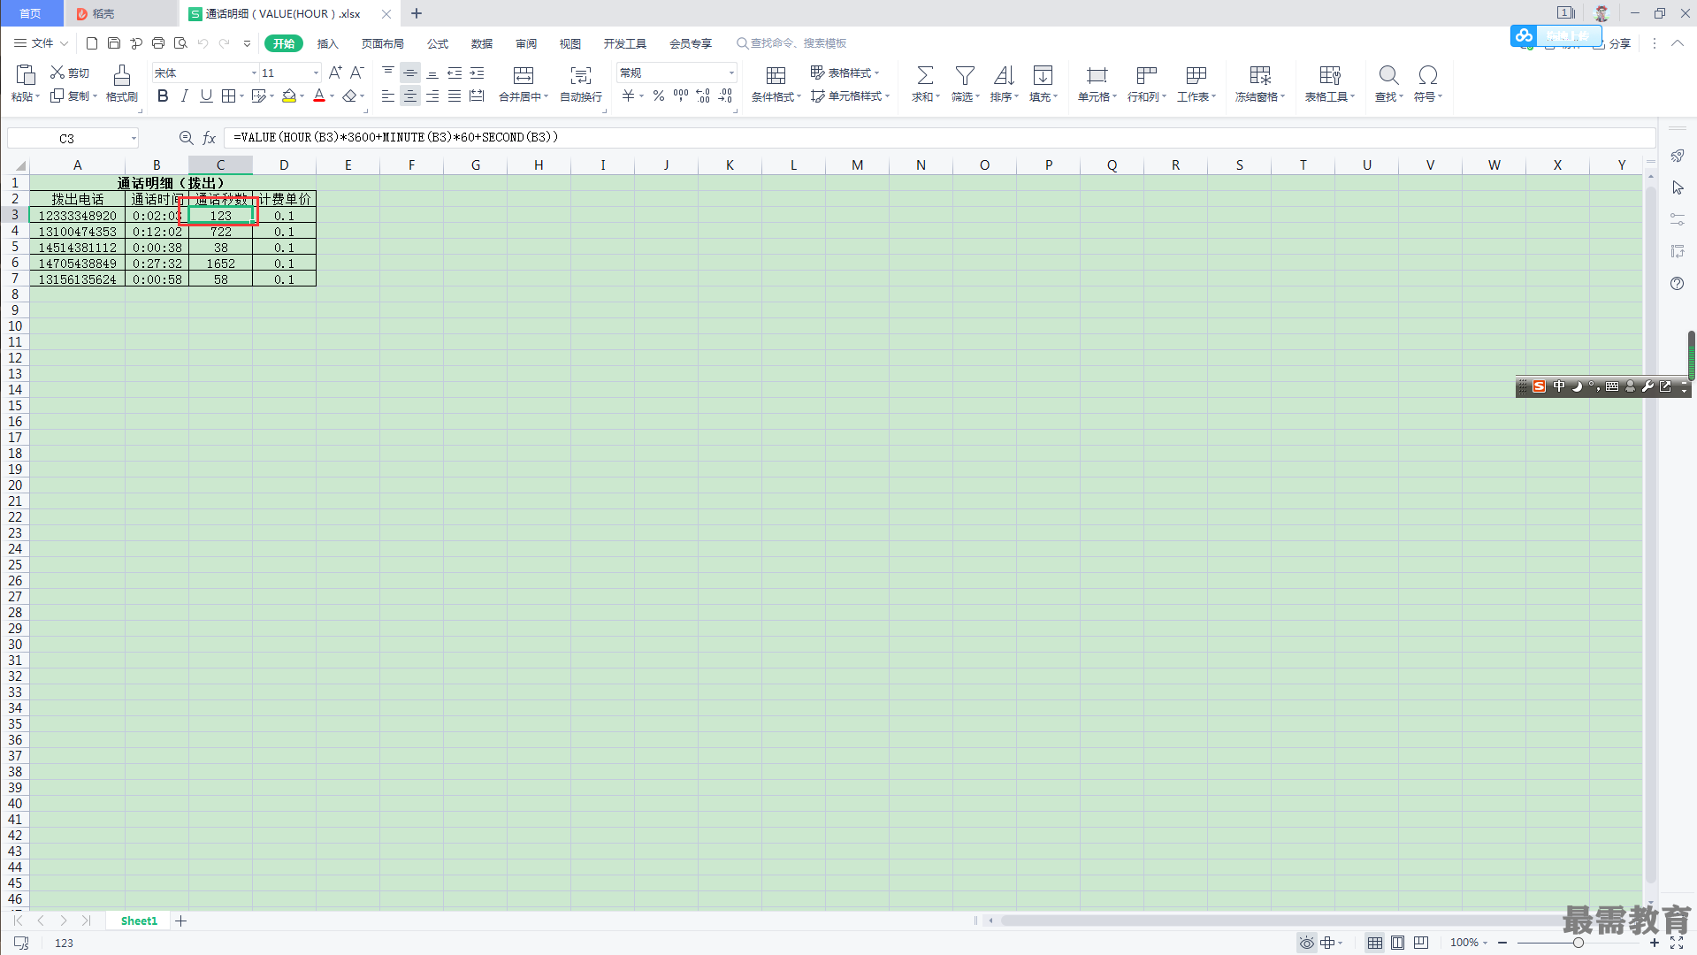Open the Page Layout (页面布局) tab
This screenshot has width=1697, height=955.
pyautogui.click(x=382, y=43)
